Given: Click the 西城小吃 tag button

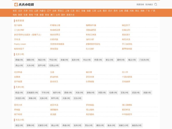Looking at the screenshot, I should (19, 60).
